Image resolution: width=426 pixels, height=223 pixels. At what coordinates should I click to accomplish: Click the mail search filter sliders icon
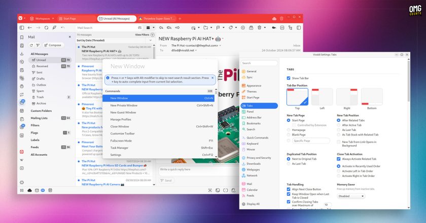139,28
